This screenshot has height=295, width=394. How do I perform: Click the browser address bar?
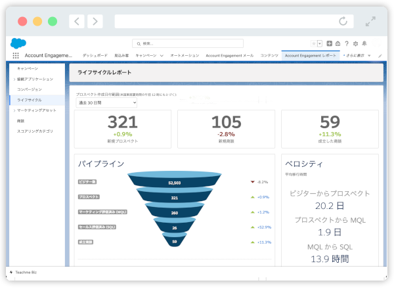click(234, 22)
